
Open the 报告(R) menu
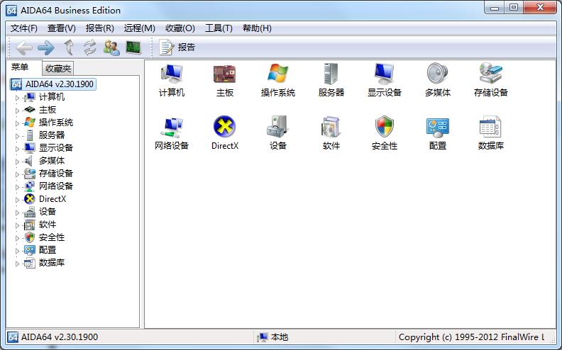pyautogui.click(x=99, y=28)
